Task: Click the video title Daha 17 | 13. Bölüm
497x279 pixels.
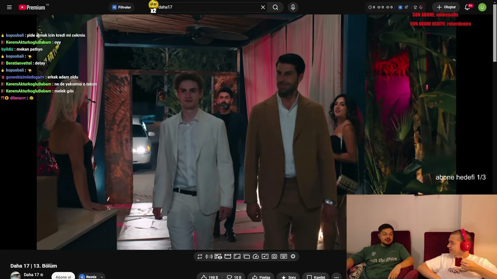Action: tap(34, 266)
